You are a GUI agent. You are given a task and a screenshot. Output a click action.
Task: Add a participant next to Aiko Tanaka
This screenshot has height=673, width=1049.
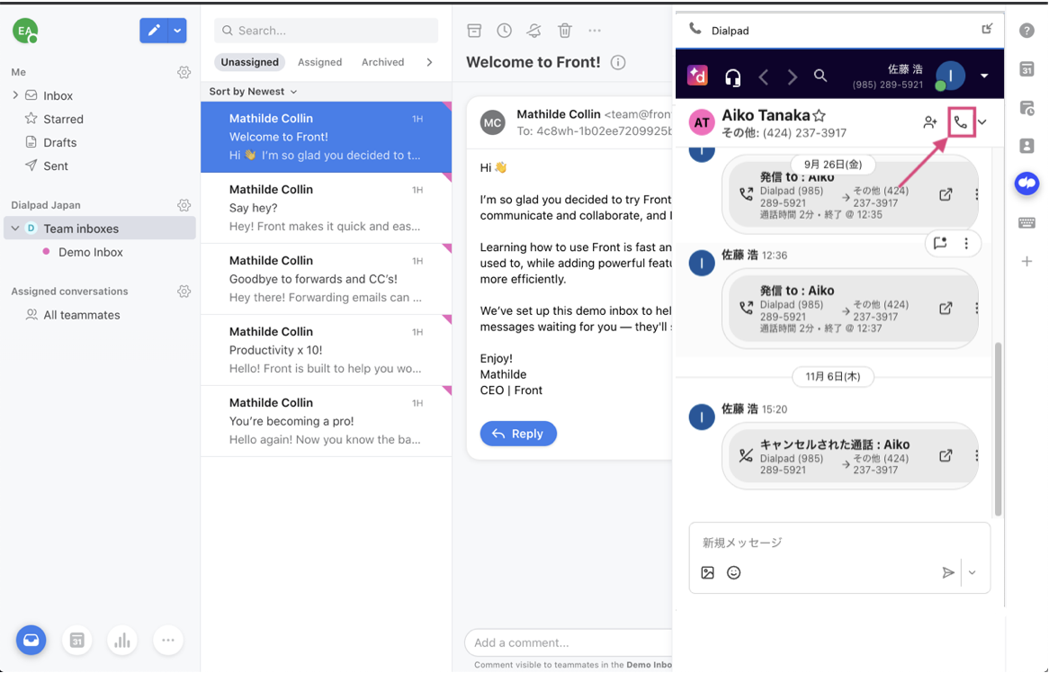[930, 122]
